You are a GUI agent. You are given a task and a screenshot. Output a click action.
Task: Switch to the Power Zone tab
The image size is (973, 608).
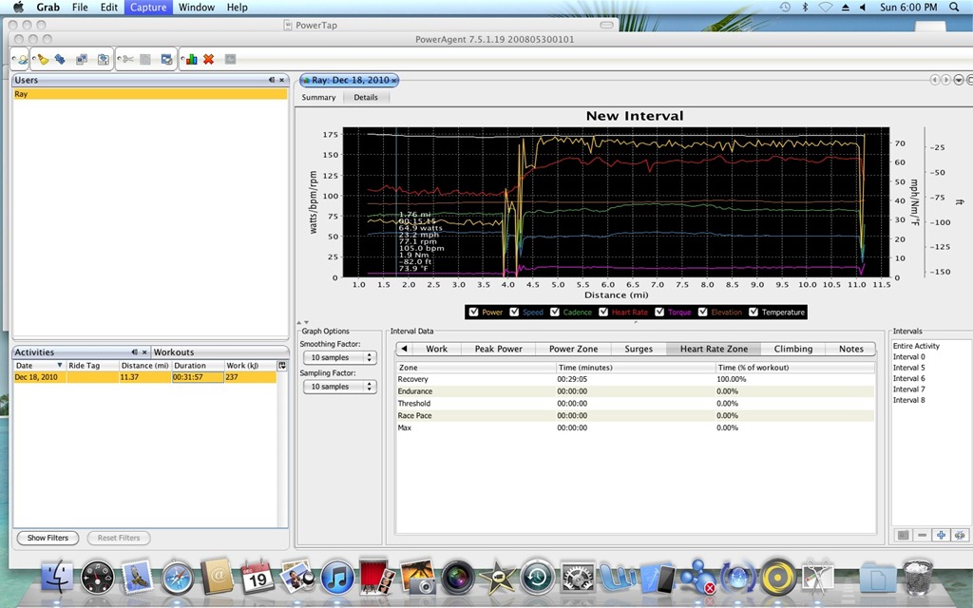point(573,349)
